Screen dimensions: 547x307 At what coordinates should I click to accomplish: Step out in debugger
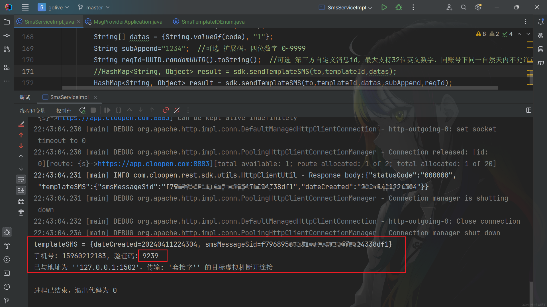pyautogui.click(x=152, y=110)
